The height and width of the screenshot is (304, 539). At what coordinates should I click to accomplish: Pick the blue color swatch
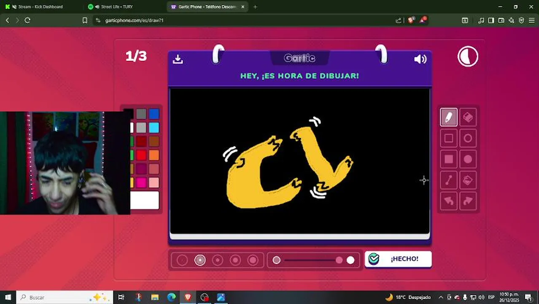pyautogui.click(x=154, y=114)
